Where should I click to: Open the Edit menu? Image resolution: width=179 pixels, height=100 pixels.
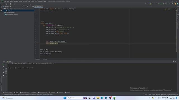pos(8,1)
